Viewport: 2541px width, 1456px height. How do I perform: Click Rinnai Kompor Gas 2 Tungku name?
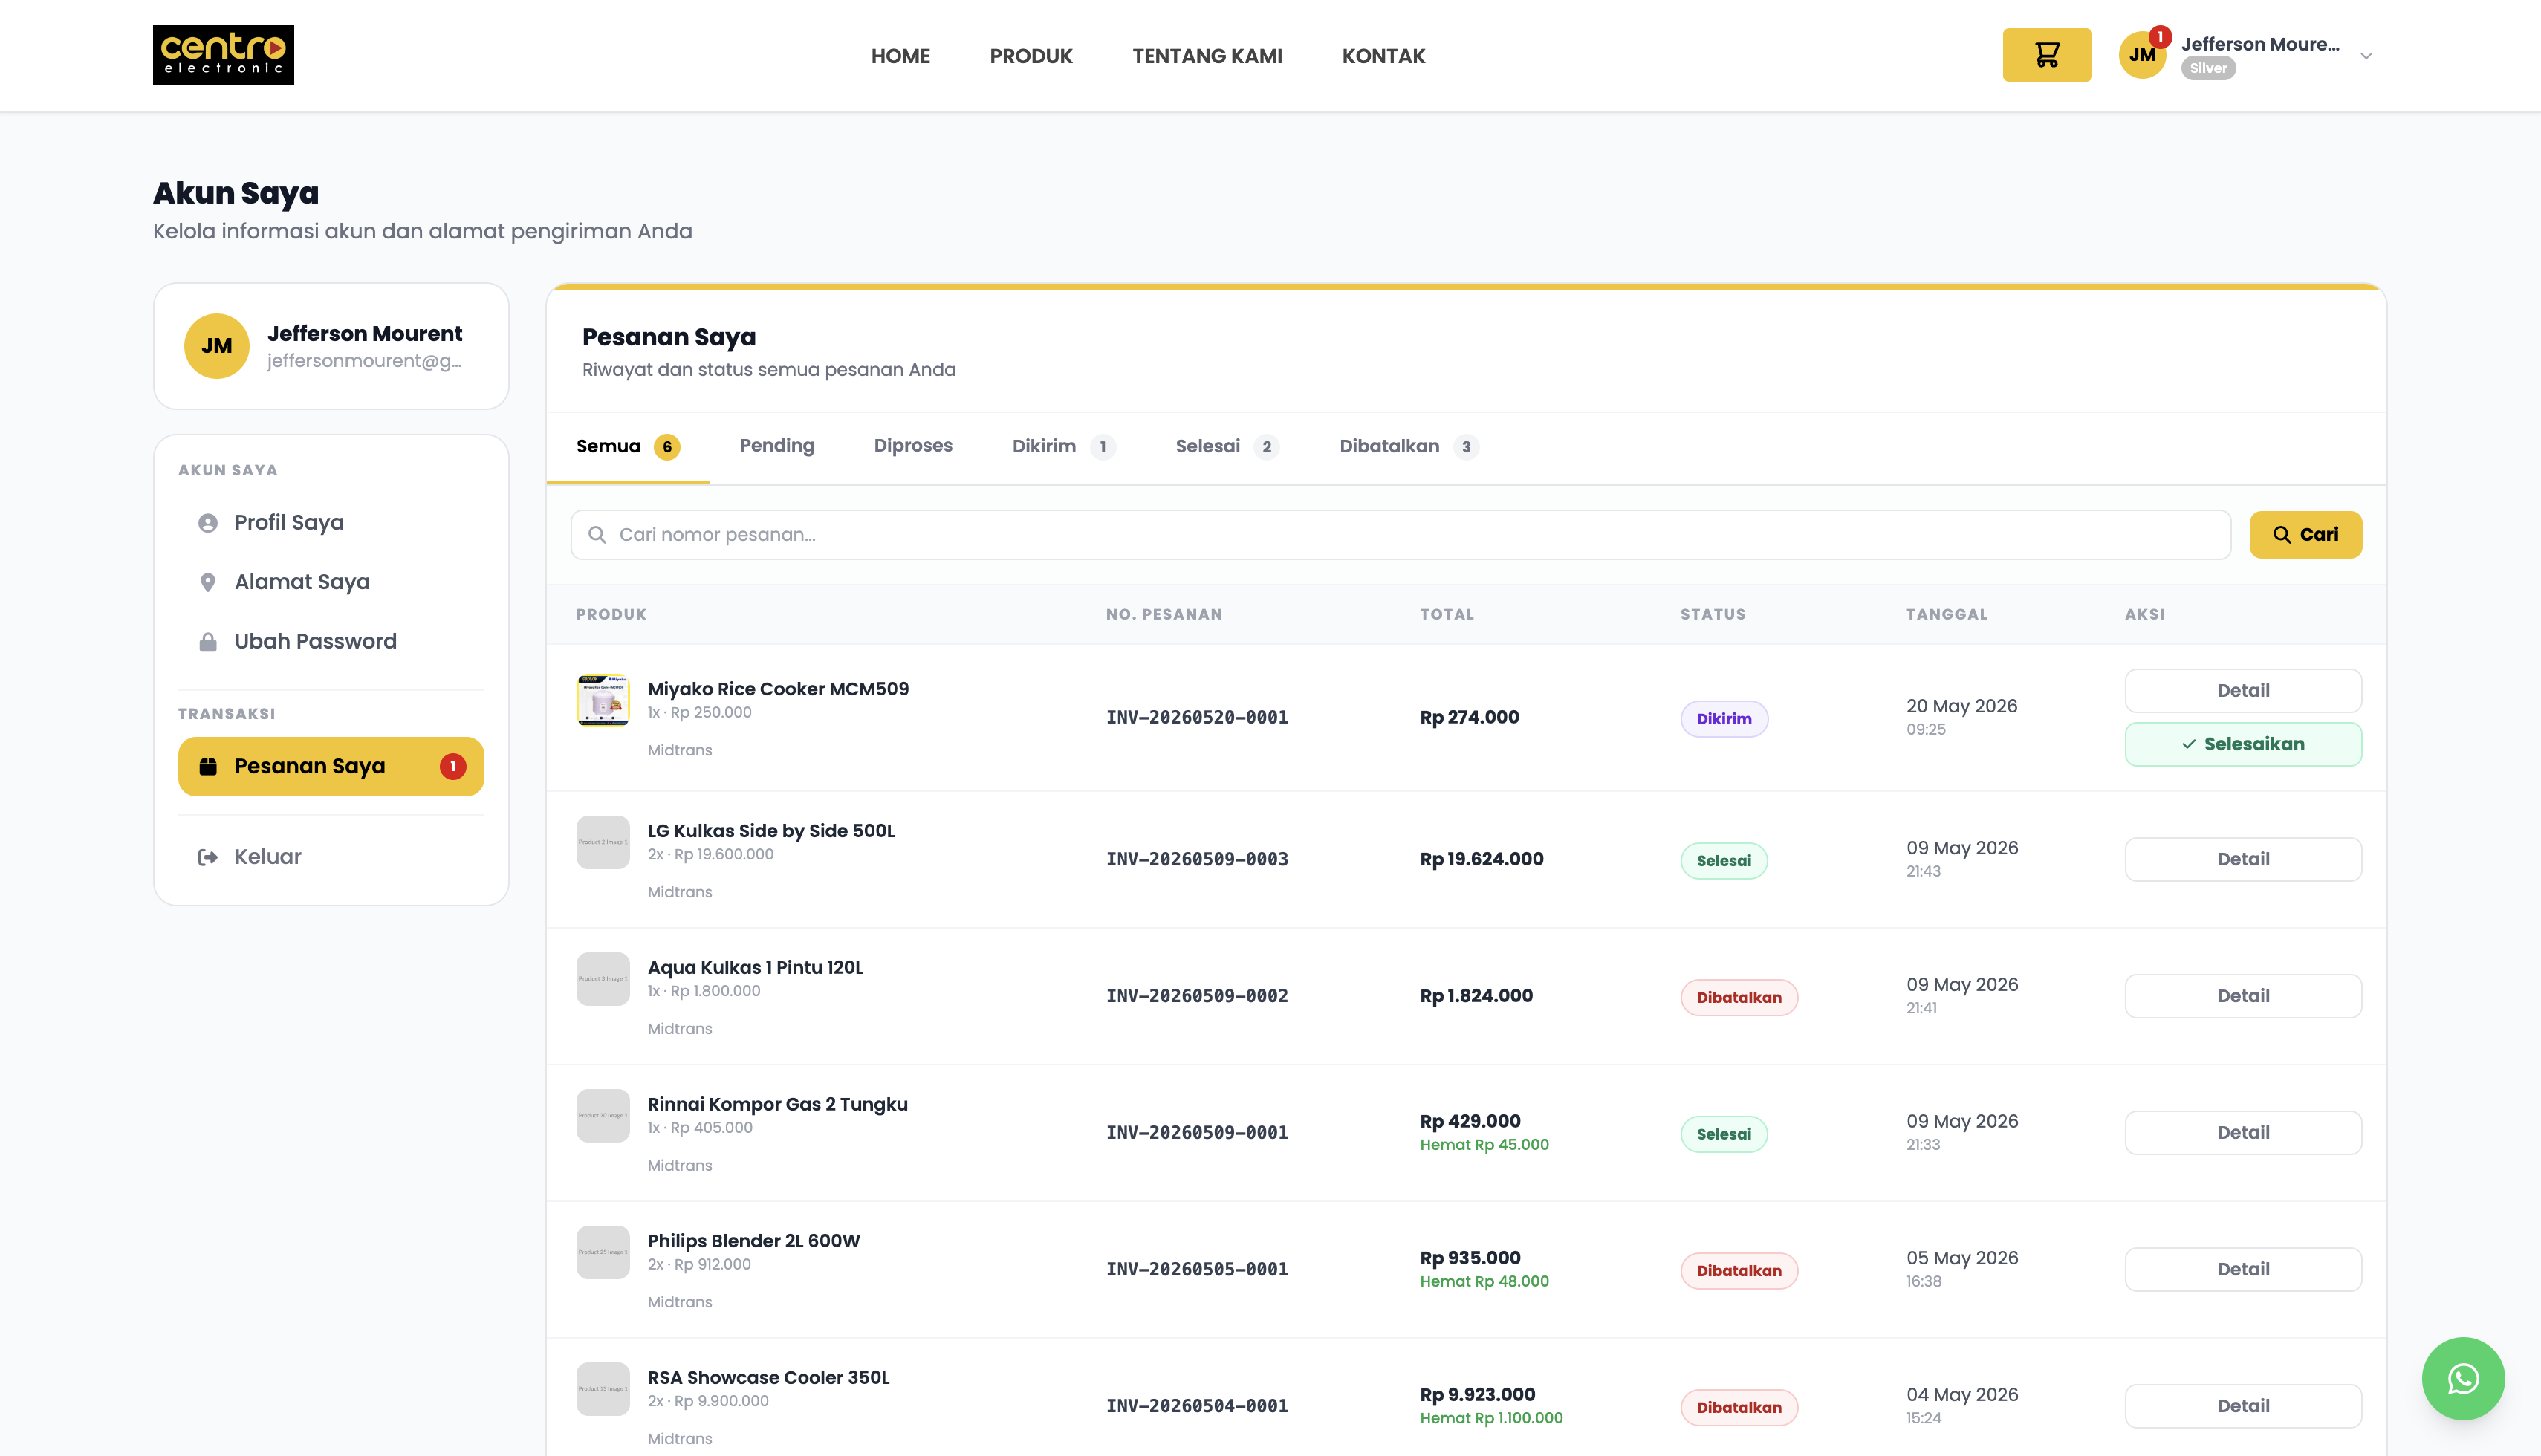coord(777,1104)
